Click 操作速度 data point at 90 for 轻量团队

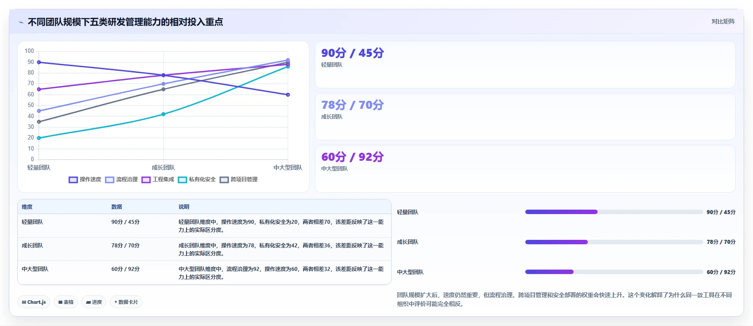[39, 62]
